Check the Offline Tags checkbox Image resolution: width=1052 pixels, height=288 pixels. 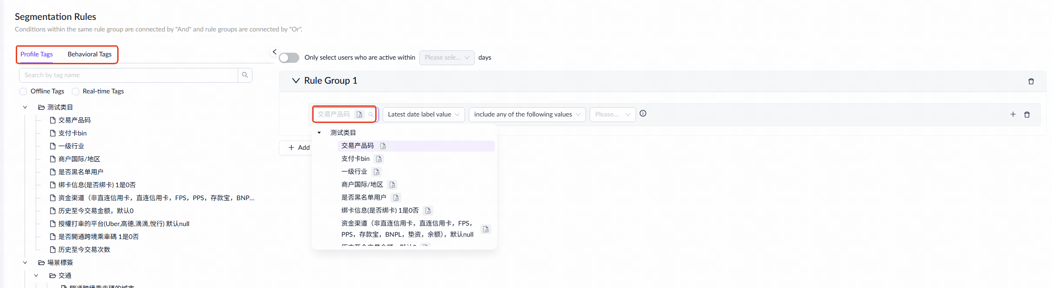tap(23, 92)
